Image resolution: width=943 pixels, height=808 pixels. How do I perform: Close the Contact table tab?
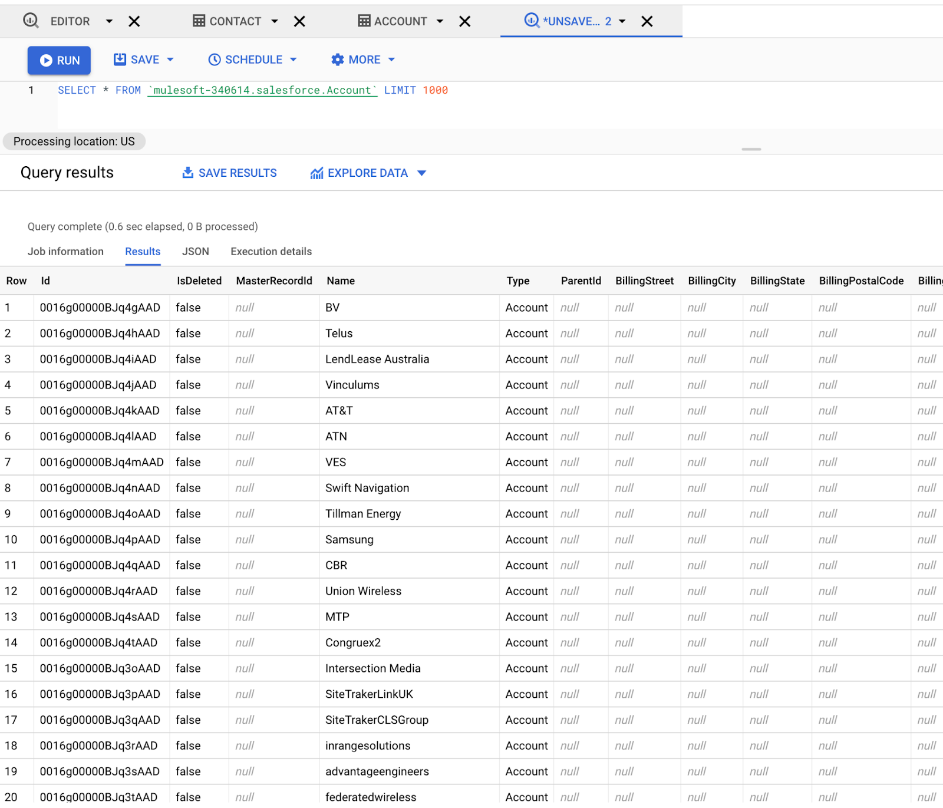299,22
